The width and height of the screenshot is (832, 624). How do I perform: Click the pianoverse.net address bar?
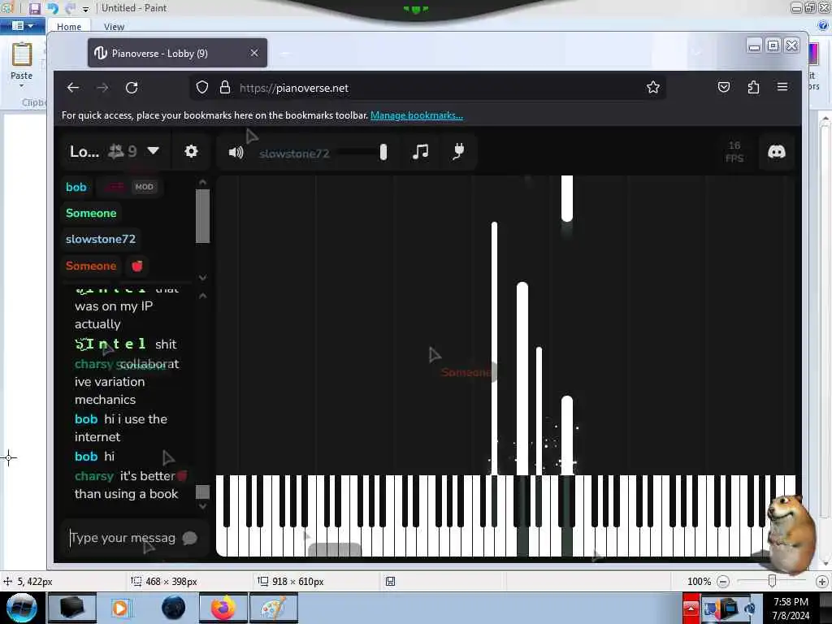point(427,88)
